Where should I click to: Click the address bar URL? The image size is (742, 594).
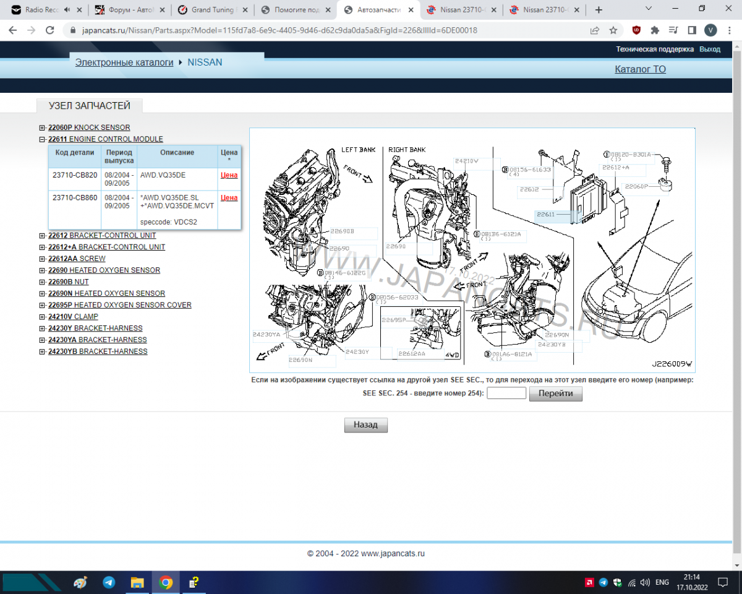pyautogui.click(x=279, y=30)
